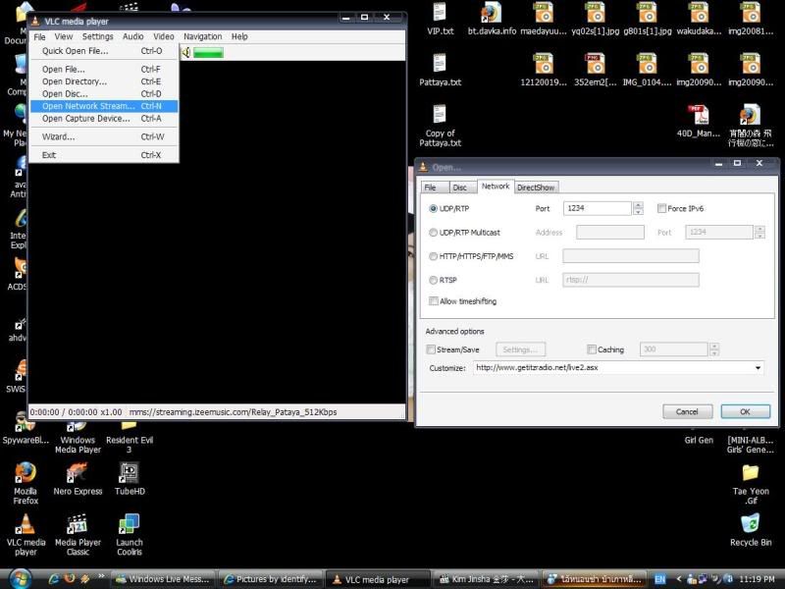The image size is (785, 589).
Task: Select the yq02s[1].jpg desktop icon
Action: pyautogui.click(x=596, y=20)
